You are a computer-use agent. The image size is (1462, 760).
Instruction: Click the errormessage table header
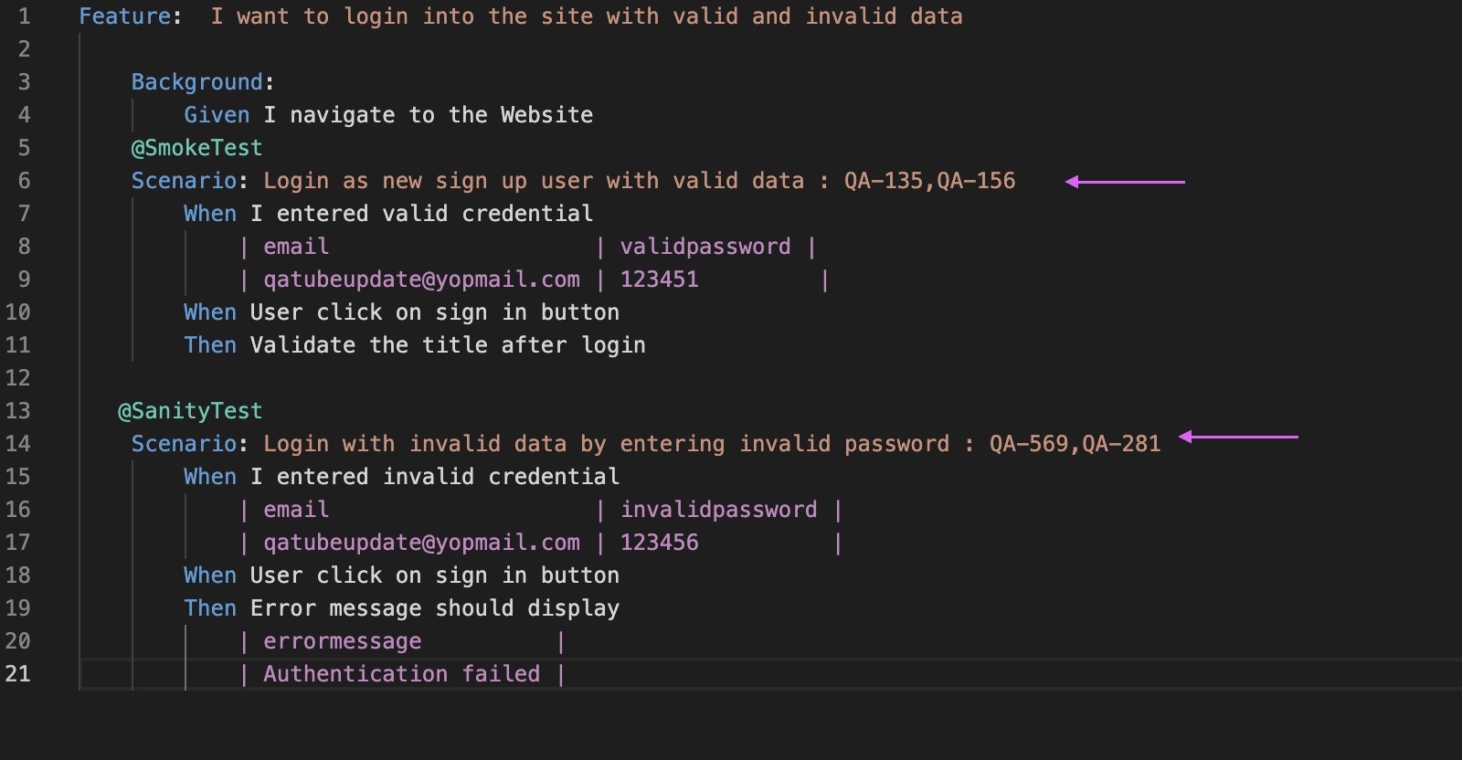click(x=343, y=641)
